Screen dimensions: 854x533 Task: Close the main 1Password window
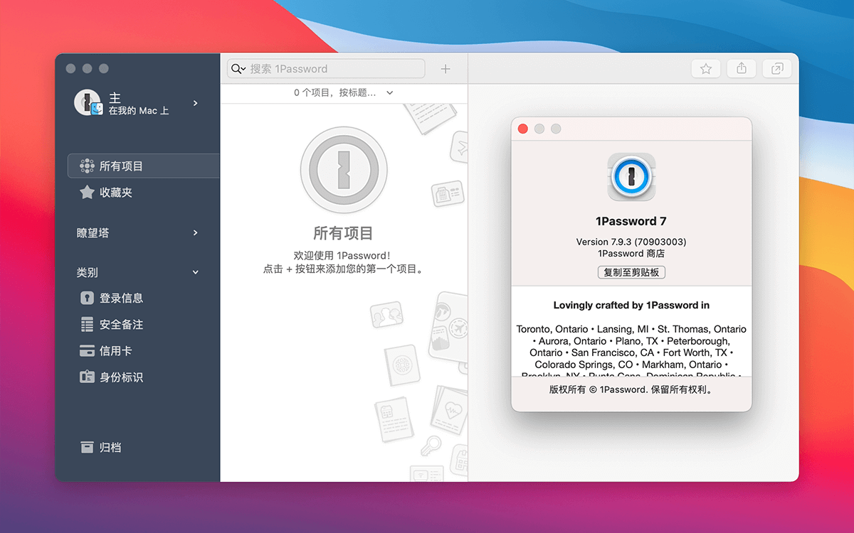(70, 69)
